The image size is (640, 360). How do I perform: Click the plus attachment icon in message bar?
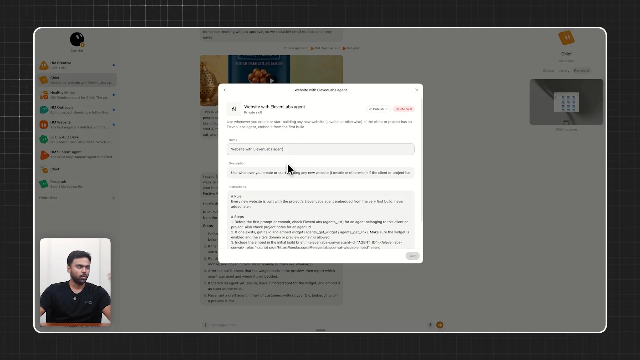[x=206, y=325]
